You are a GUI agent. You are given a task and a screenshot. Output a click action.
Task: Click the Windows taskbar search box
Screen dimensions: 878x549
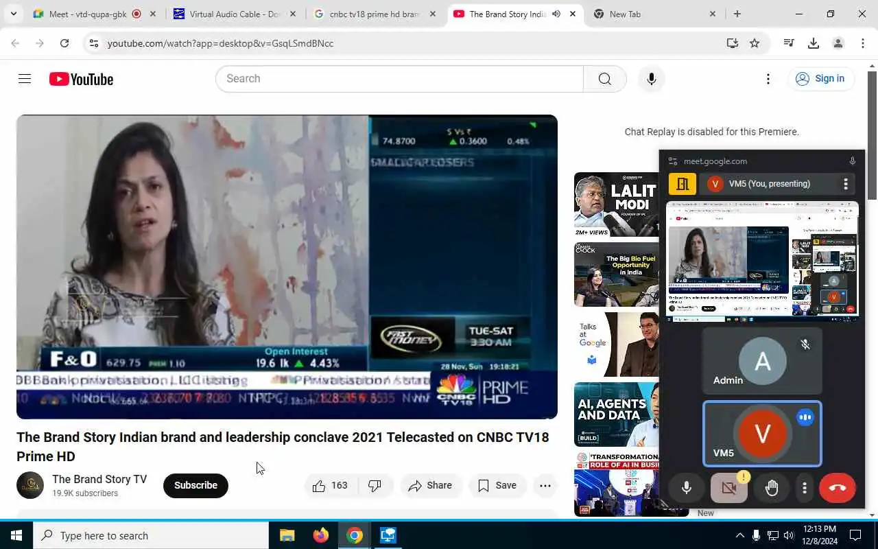coord(151,535)
